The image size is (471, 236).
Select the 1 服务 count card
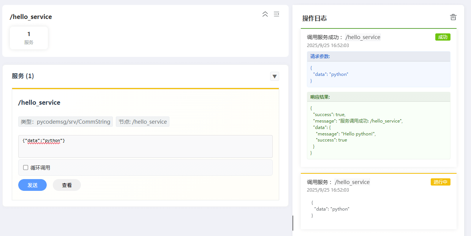point(29,38)
